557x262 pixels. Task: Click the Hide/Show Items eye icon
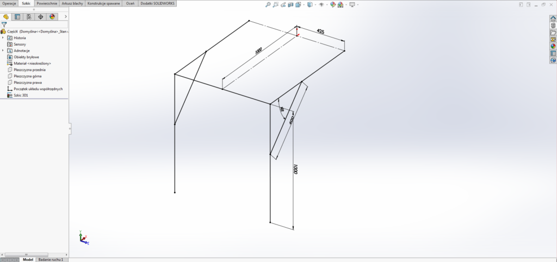tap(321, 4)
